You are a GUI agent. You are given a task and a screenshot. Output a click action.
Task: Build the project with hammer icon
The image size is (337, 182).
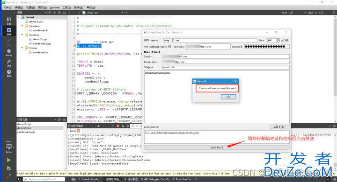pos(8,176)
